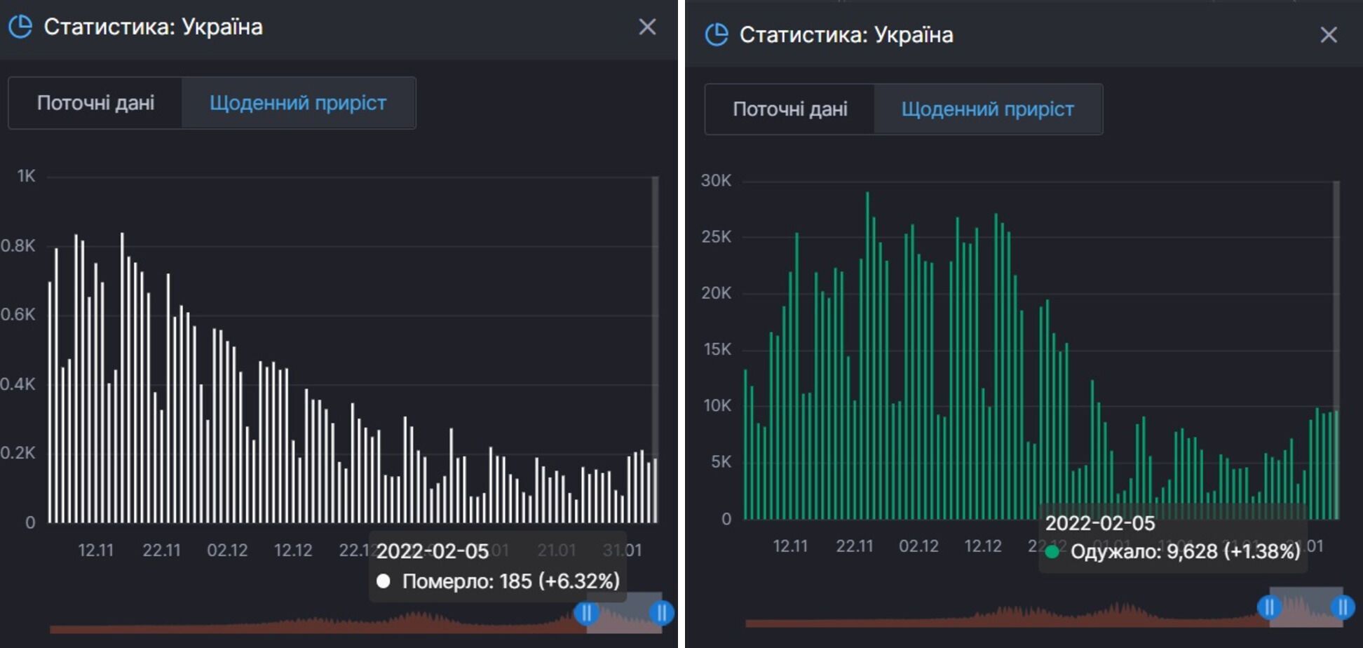Switch to Поточні дані tab in right panel
Viewport: 1363px width, 648px height.
790,109
